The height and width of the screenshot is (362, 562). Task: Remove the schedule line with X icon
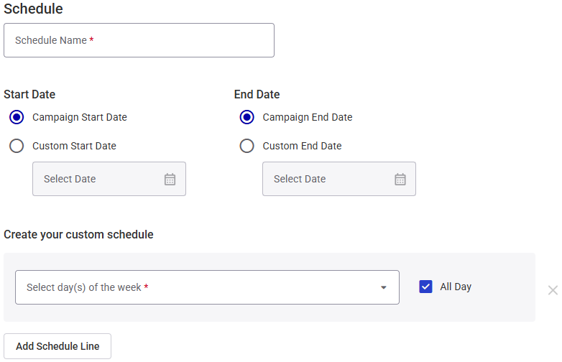pyautogui.click(x=553, y=290)
